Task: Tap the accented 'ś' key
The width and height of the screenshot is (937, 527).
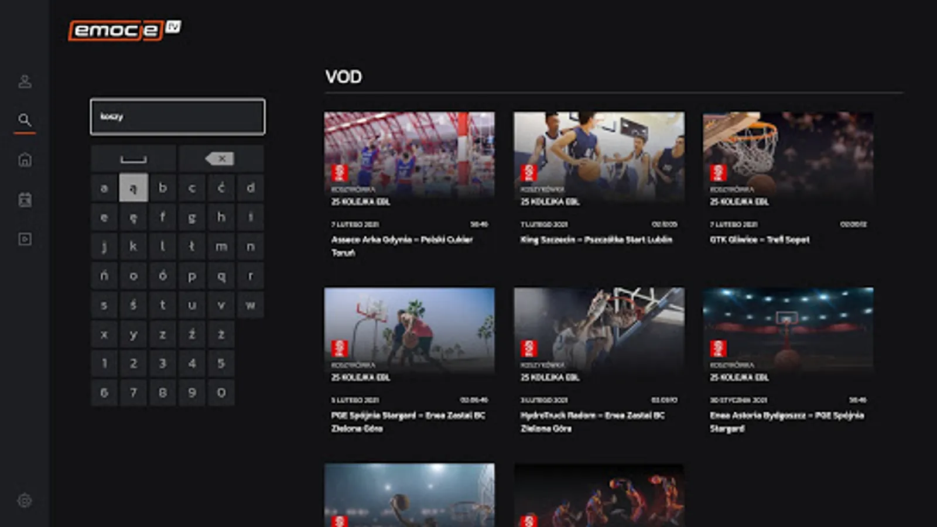Action: (134, 305)
